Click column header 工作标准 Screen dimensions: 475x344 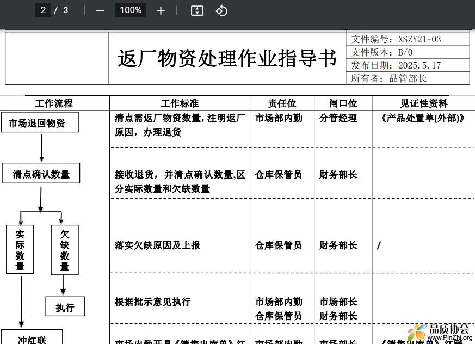point(180,103)
